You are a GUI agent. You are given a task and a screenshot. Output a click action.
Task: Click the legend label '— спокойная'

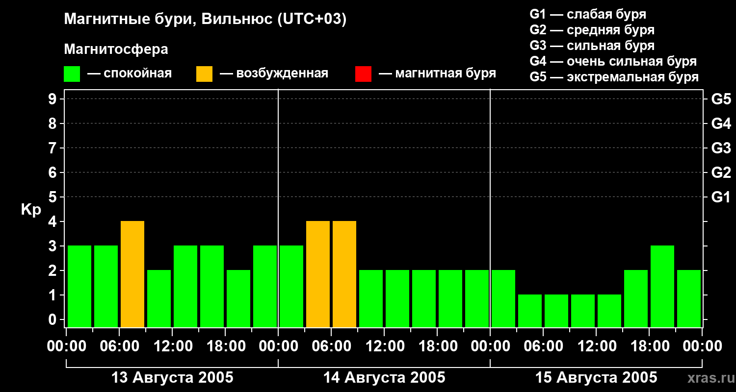pos(130,73)
